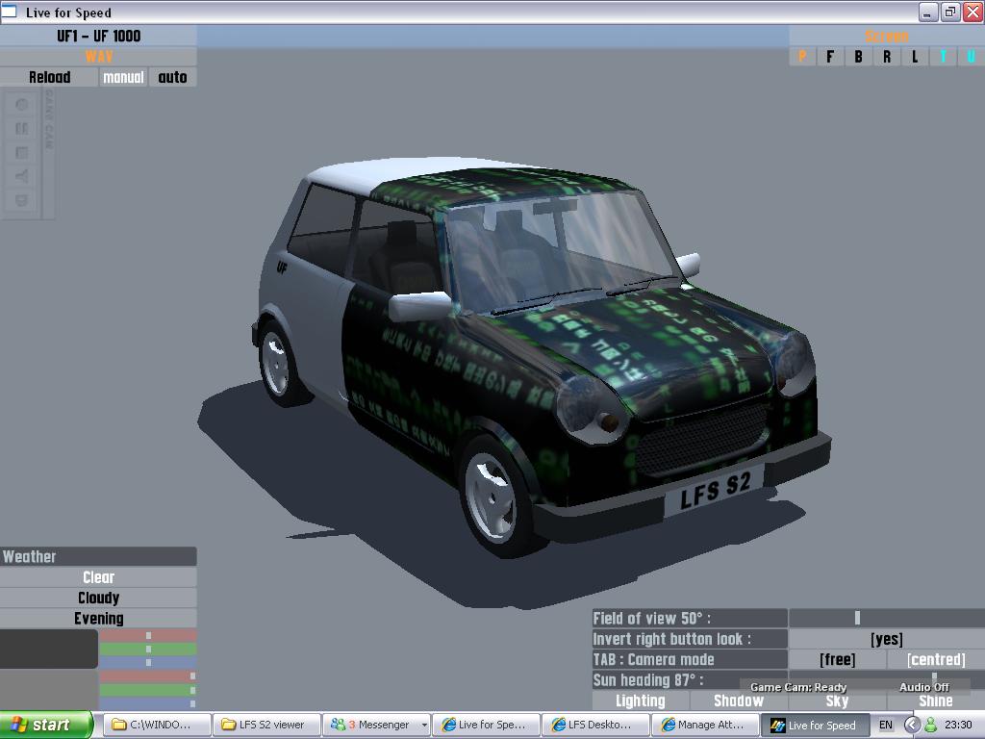
Task: Open the Shadow tab
Action: [x=739, y=701]
